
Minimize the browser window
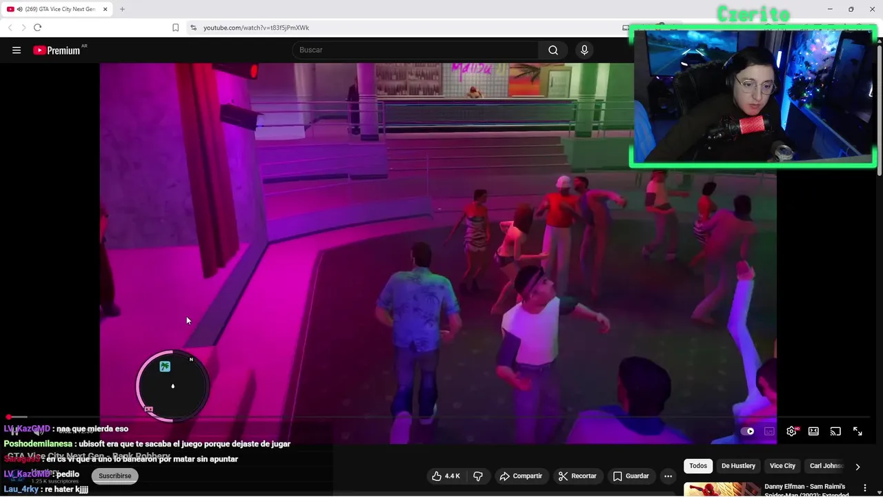[830, 9]
